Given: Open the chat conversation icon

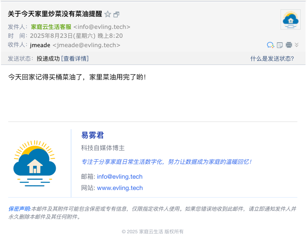Looking at the screenshot, I should [270, 45].
